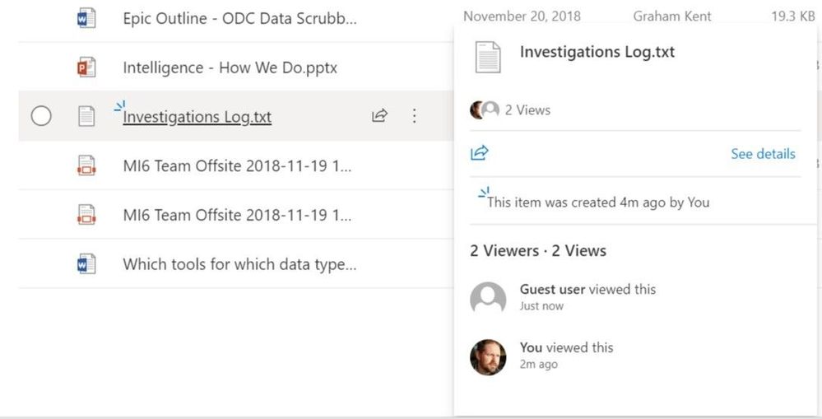The image size is (822, 419).
Task: Click the viewer avatars next to 2 Views
Action: point(485,110)
